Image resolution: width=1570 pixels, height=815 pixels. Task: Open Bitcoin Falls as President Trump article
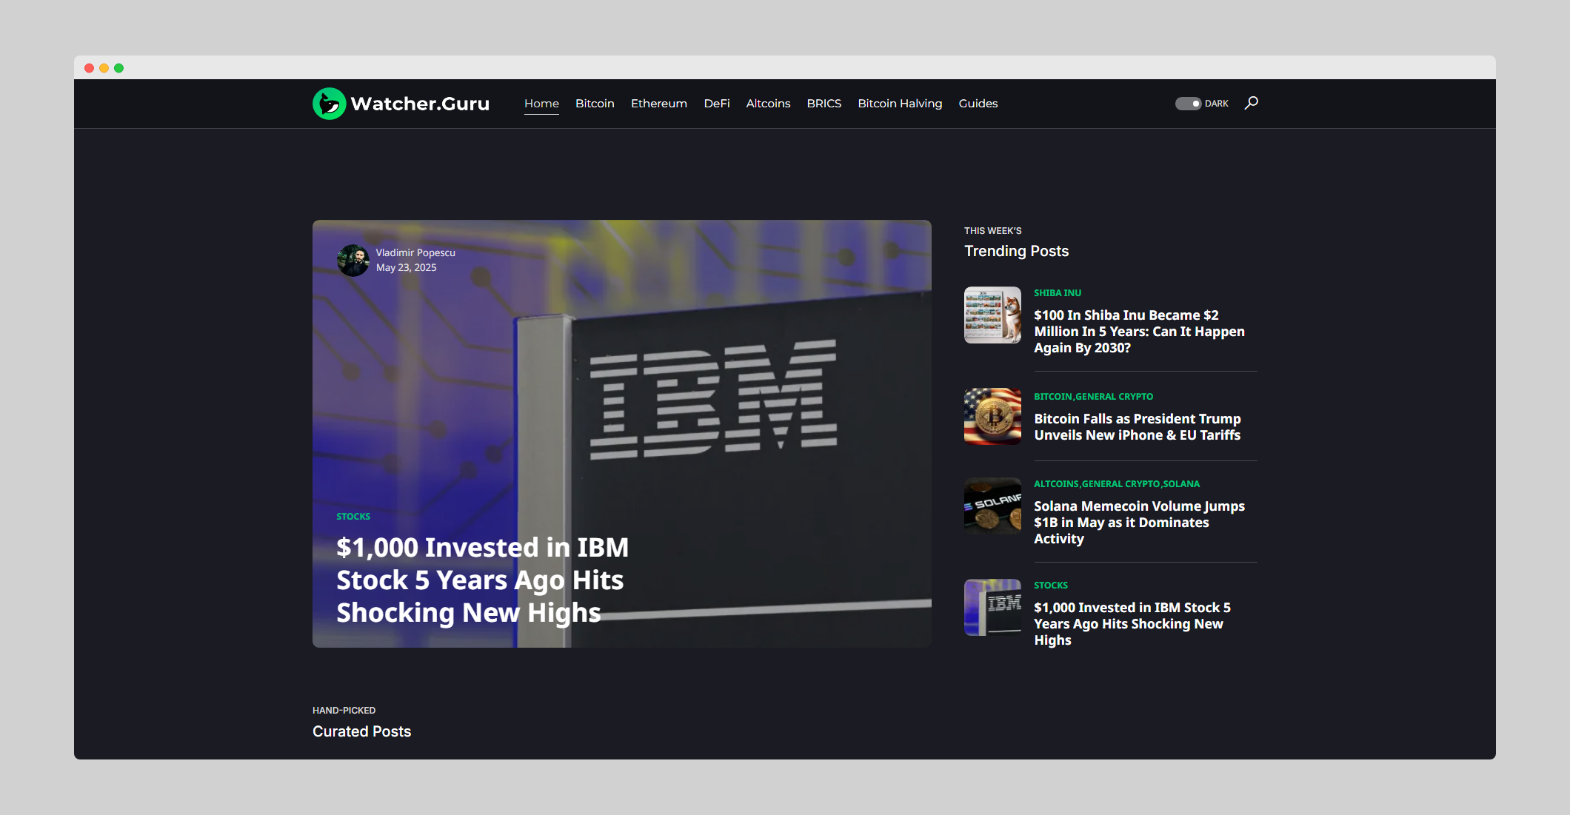1138,427
